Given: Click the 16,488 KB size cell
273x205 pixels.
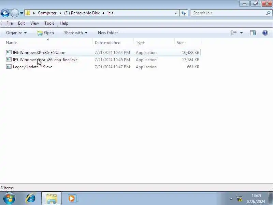Looking at the screenshot, I should [190, 53].
